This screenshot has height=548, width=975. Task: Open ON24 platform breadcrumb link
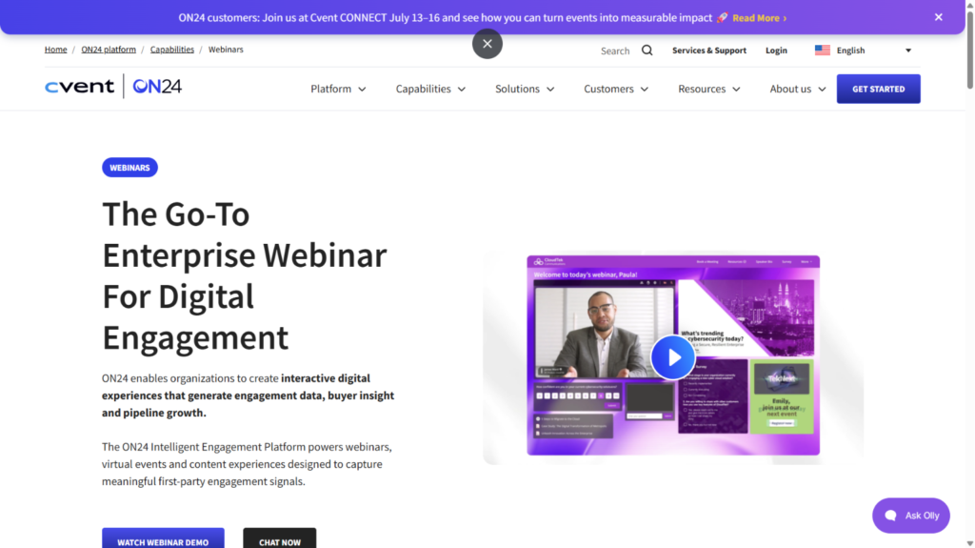point(109,50)
